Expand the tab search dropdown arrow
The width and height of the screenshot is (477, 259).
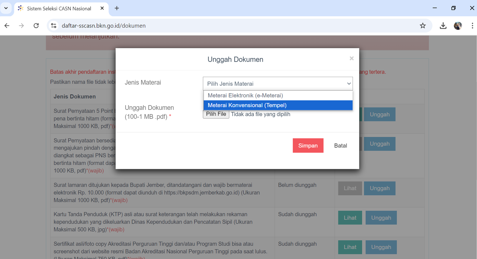[6, 8]
